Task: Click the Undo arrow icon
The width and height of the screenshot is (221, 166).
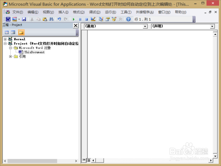Action: 59,19
